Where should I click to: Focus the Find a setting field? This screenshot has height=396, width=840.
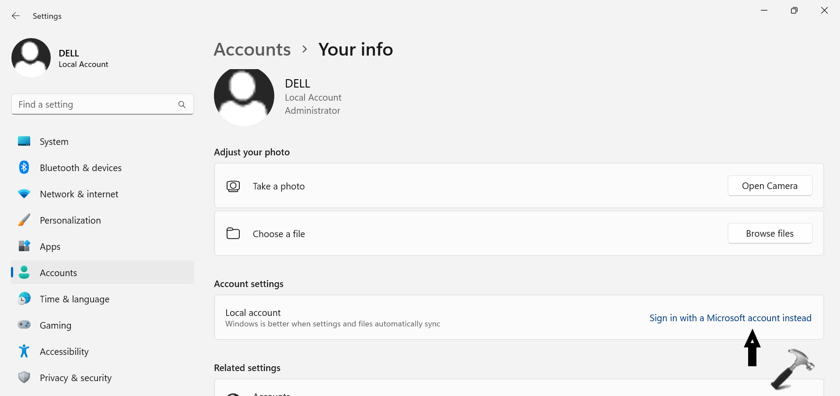(x=94, y=105)
